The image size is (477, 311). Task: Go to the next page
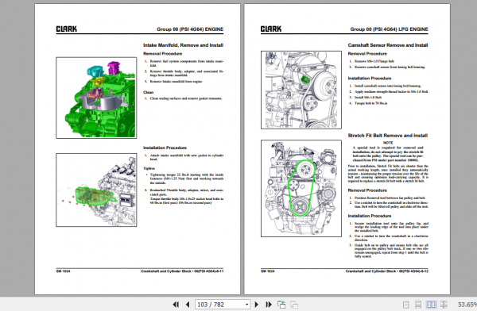[x=257, y=305]
